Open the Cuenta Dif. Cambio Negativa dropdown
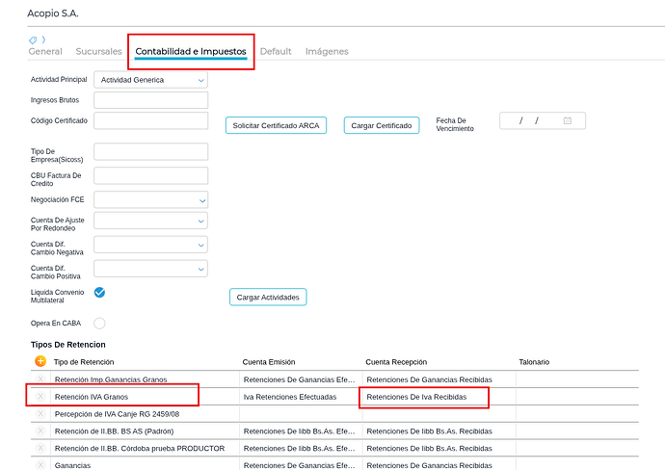 [150, 245]
